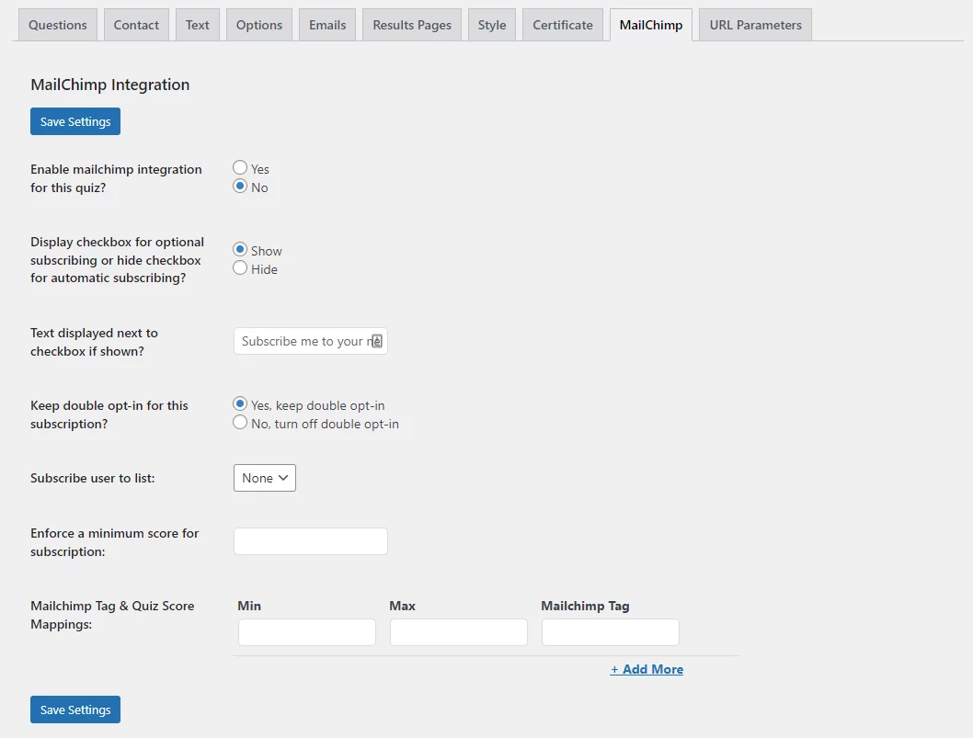Click the bottom Save Settings button
This screenshot has height=738, width=973.
coord(75,710)
